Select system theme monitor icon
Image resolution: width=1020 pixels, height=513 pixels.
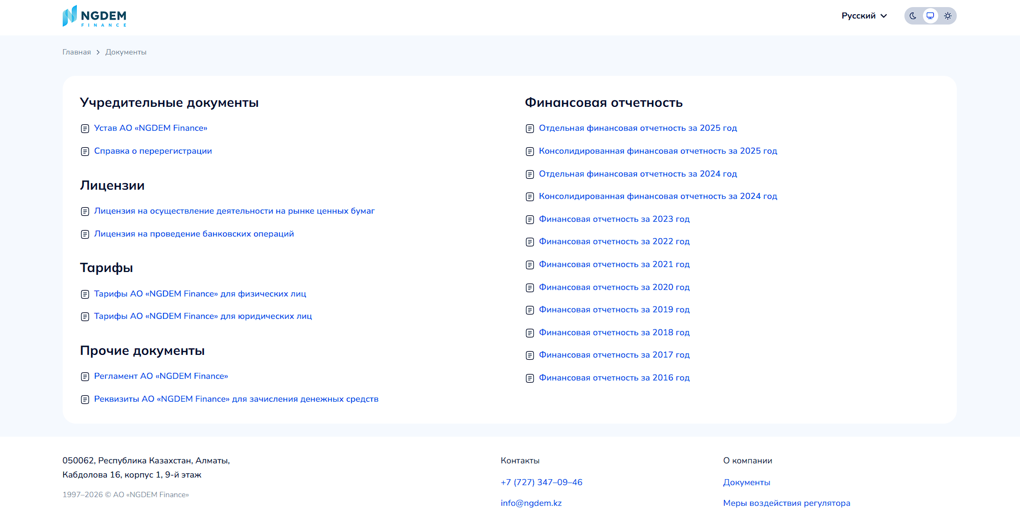(x=931, y=16)
